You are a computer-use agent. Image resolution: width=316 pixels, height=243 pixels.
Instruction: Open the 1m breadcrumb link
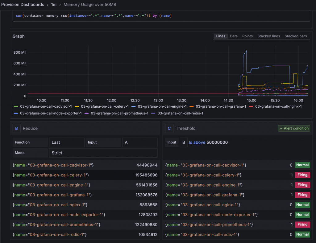coord(54,4)
